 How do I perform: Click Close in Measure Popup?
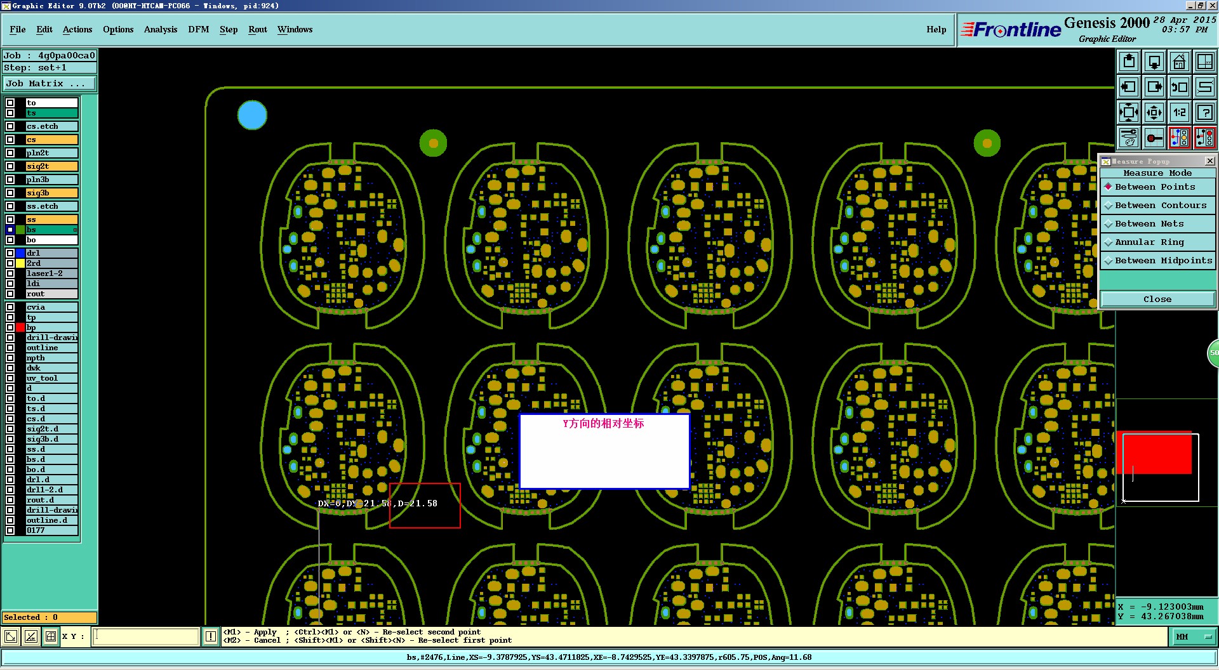click(x=1157, y=299)
